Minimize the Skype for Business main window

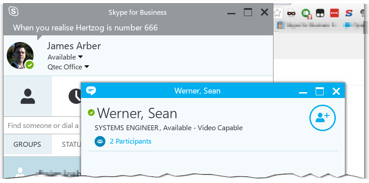(231, 13)
